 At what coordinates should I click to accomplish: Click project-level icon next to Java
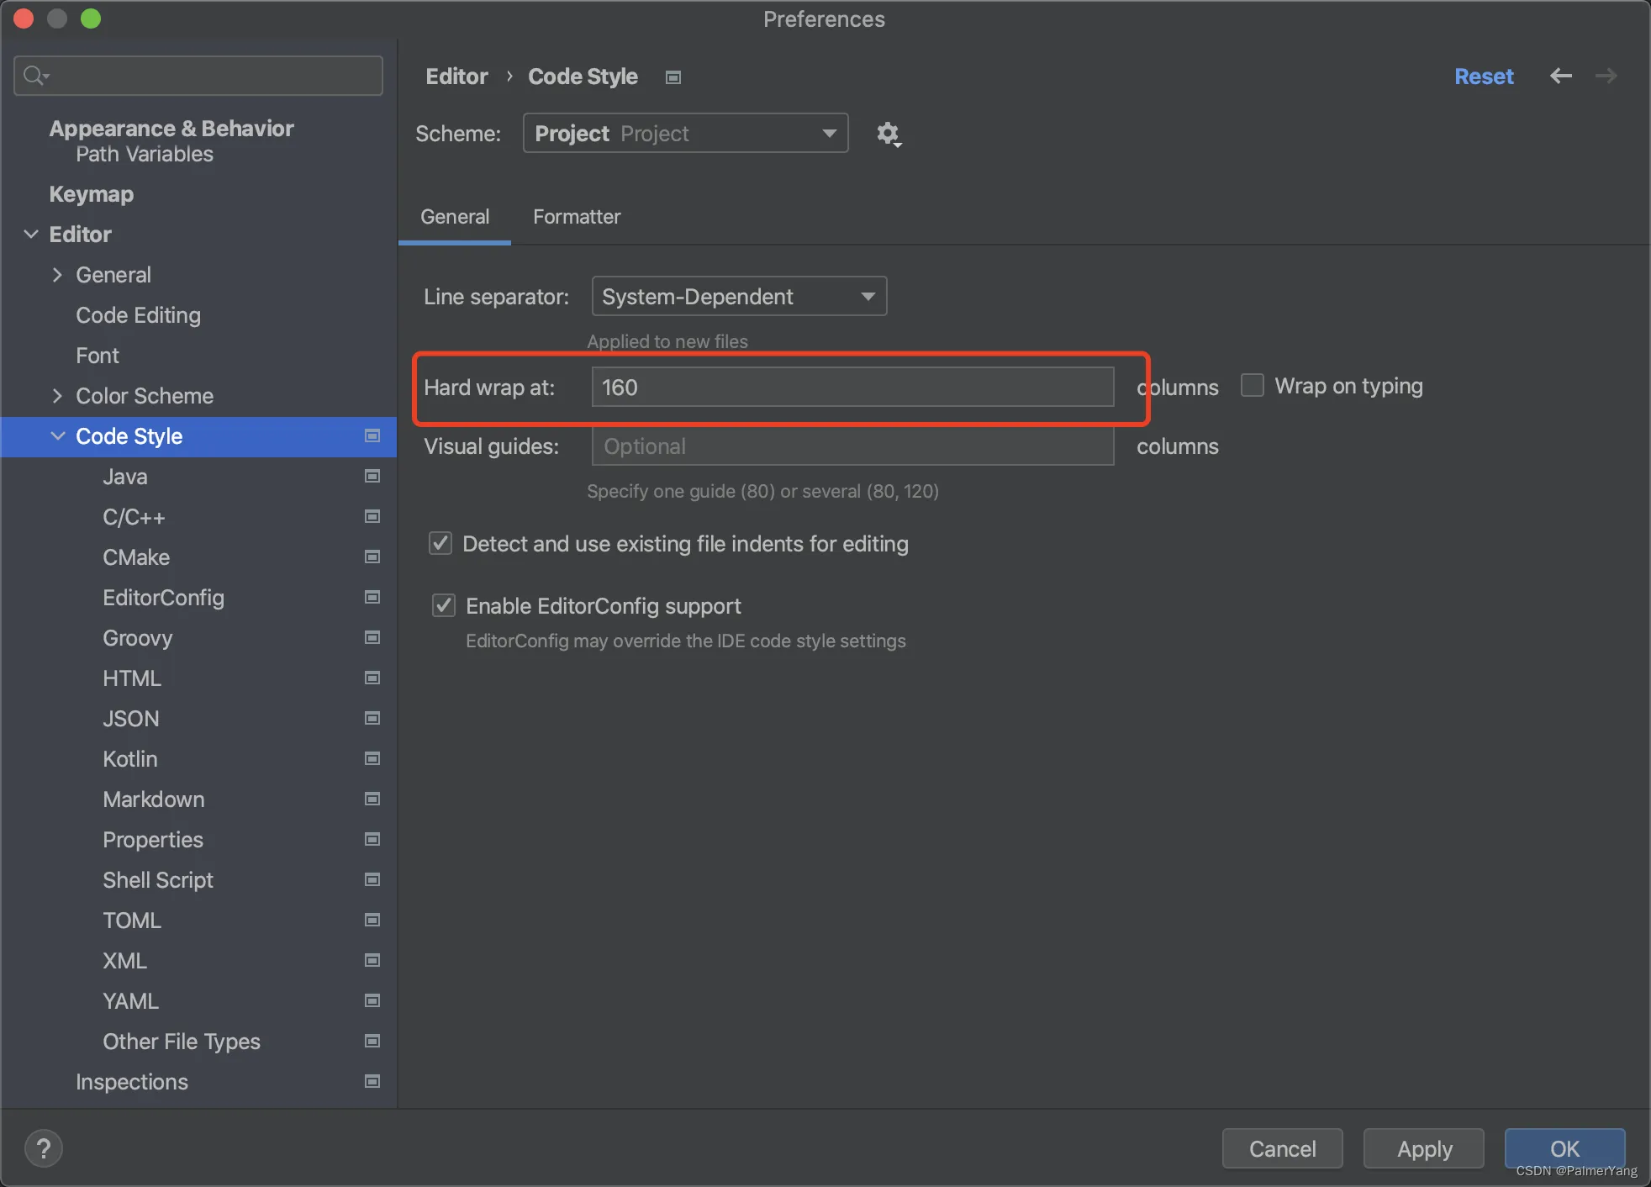click(372, 477)
